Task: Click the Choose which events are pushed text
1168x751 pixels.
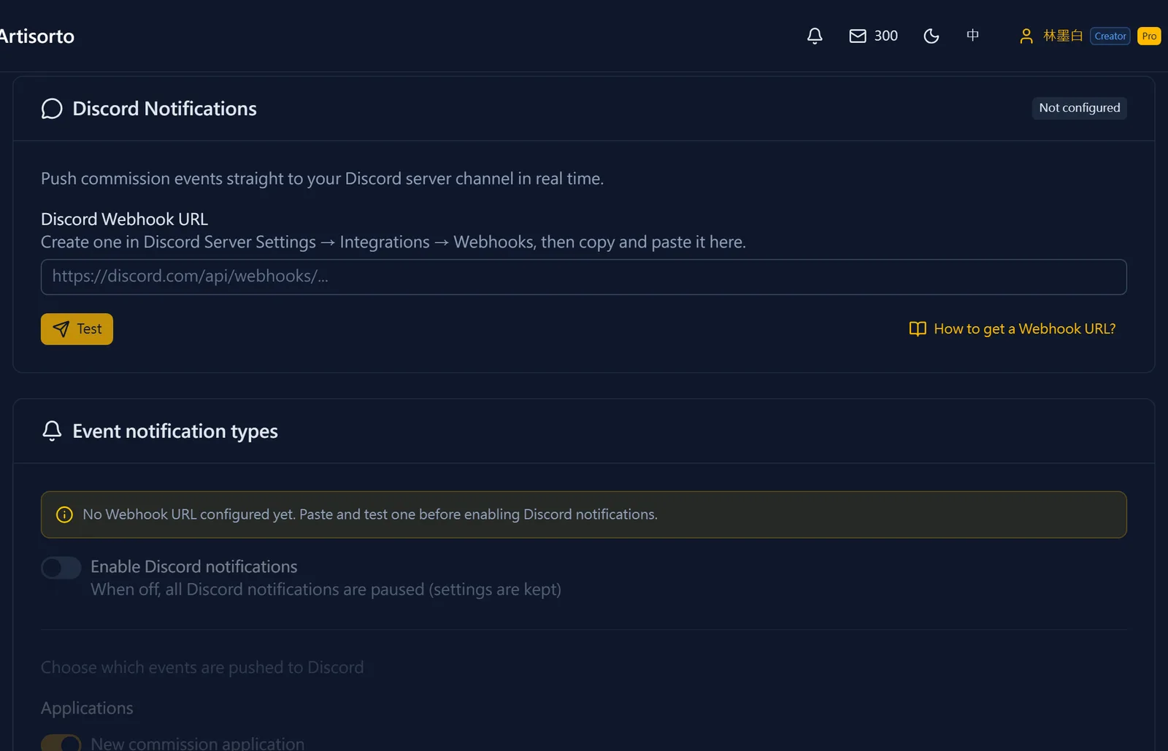Action: [202, 667]
